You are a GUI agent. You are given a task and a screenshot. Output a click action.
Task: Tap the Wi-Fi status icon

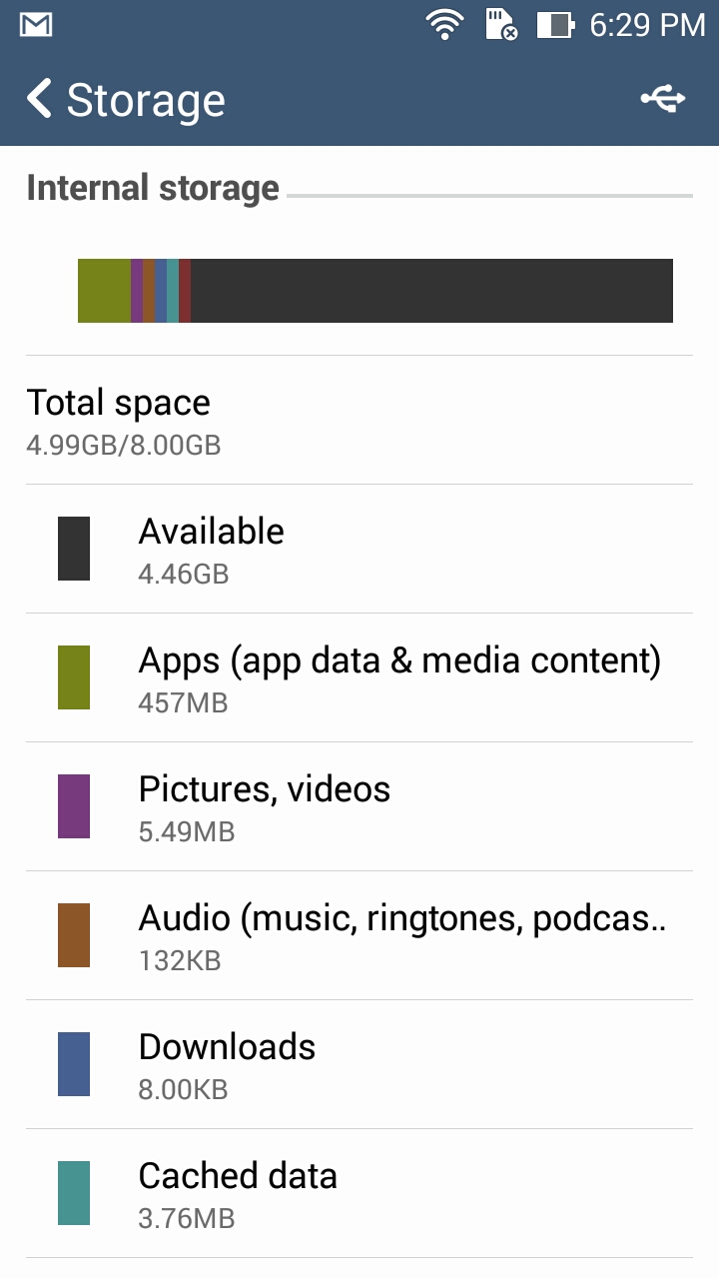(x=442, y=24)
